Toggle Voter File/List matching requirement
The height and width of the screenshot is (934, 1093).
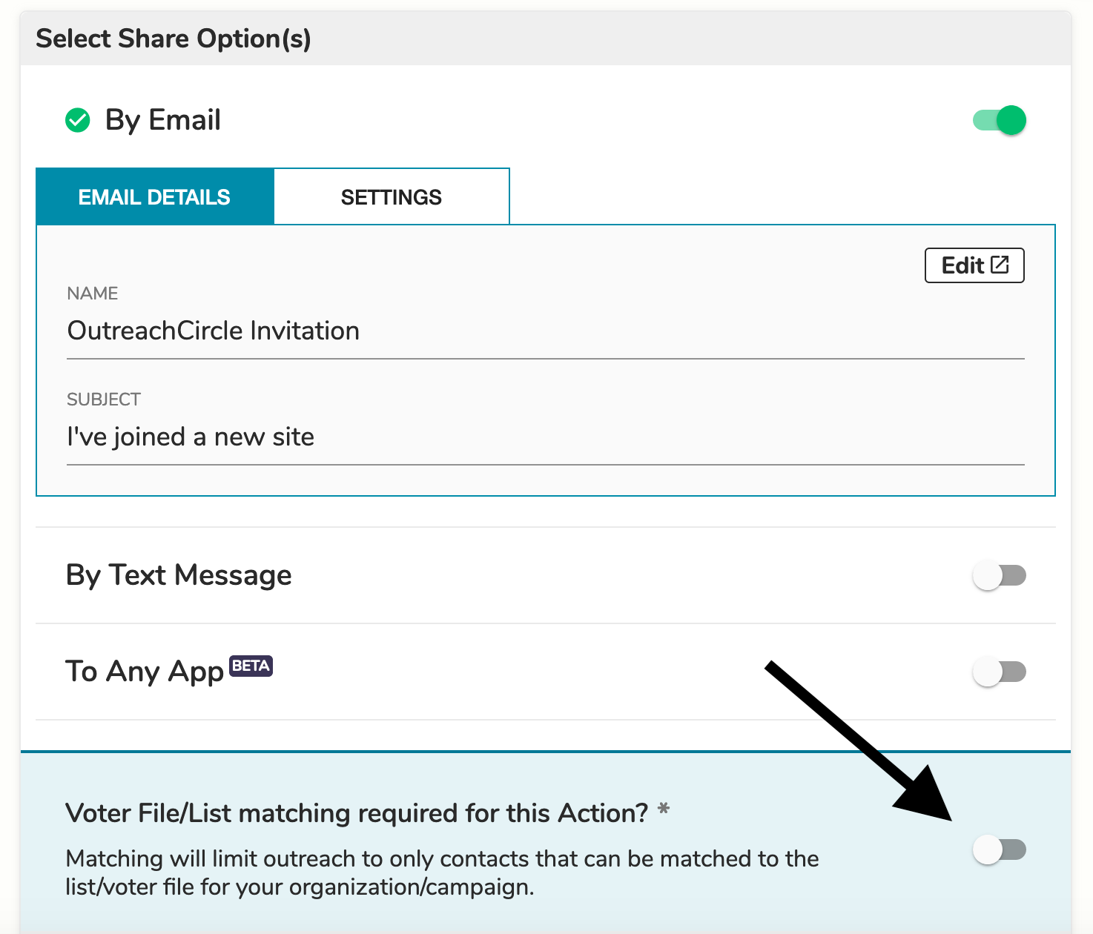[999, 849]
